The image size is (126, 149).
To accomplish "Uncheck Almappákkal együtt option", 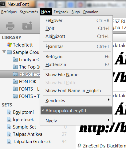I will pyautogui.click(x=76, y=111).
